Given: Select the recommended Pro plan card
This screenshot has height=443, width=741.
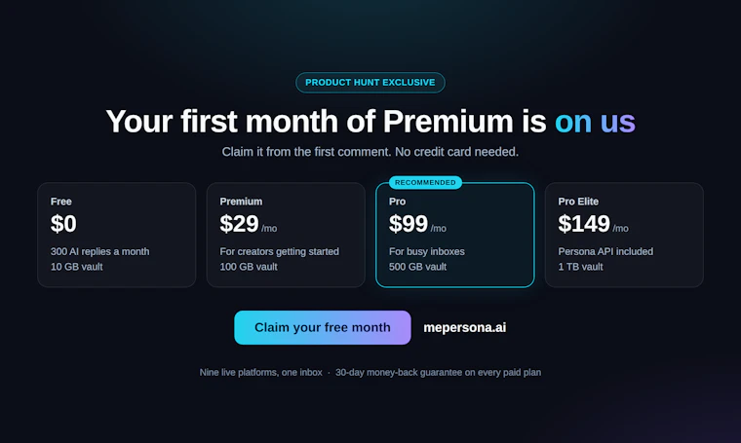Looking at the screenshot, I should tap(455, 235).
